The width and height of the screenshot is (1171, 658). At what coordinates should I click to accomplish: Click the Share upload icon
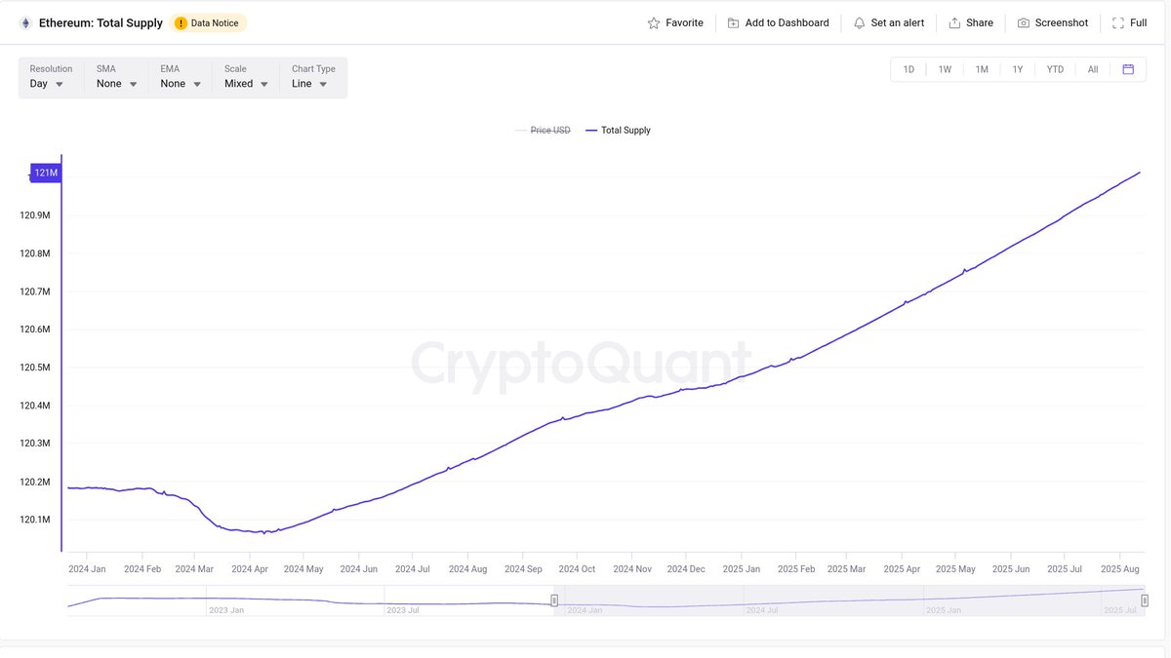click(x=954, y=22)
